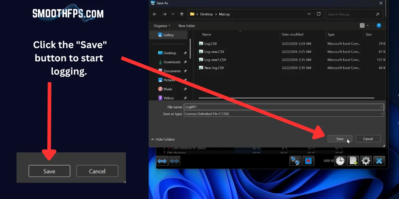Close sensors window with the blue X icon

(x=379, y=161)
